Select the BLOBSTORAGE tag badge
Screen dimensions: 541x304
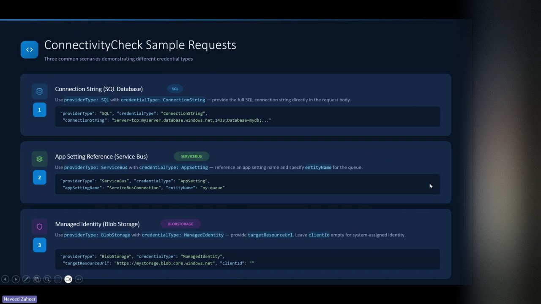pos(180,224)
